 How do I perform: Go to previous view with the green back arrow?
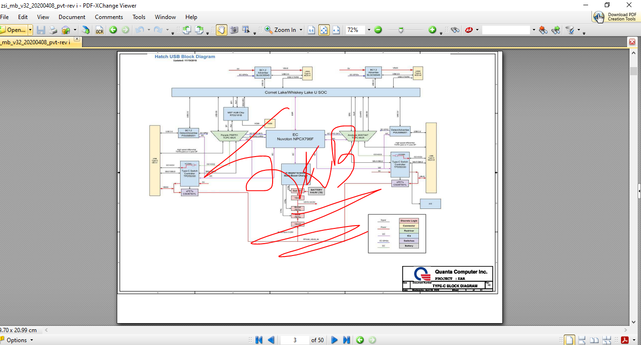click(x=113, y=30)
